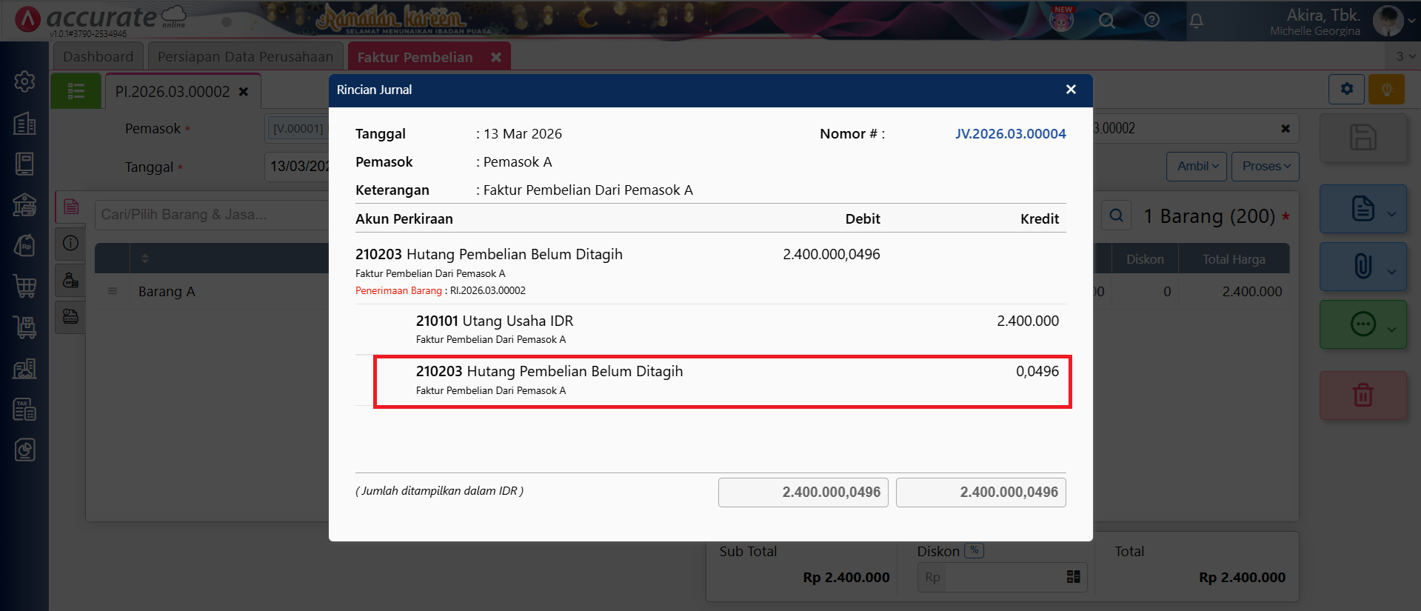
Task: Click the Penerimaan Barang link
Action: 398,291
